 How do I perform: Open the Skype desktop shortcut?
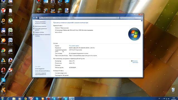3,81
